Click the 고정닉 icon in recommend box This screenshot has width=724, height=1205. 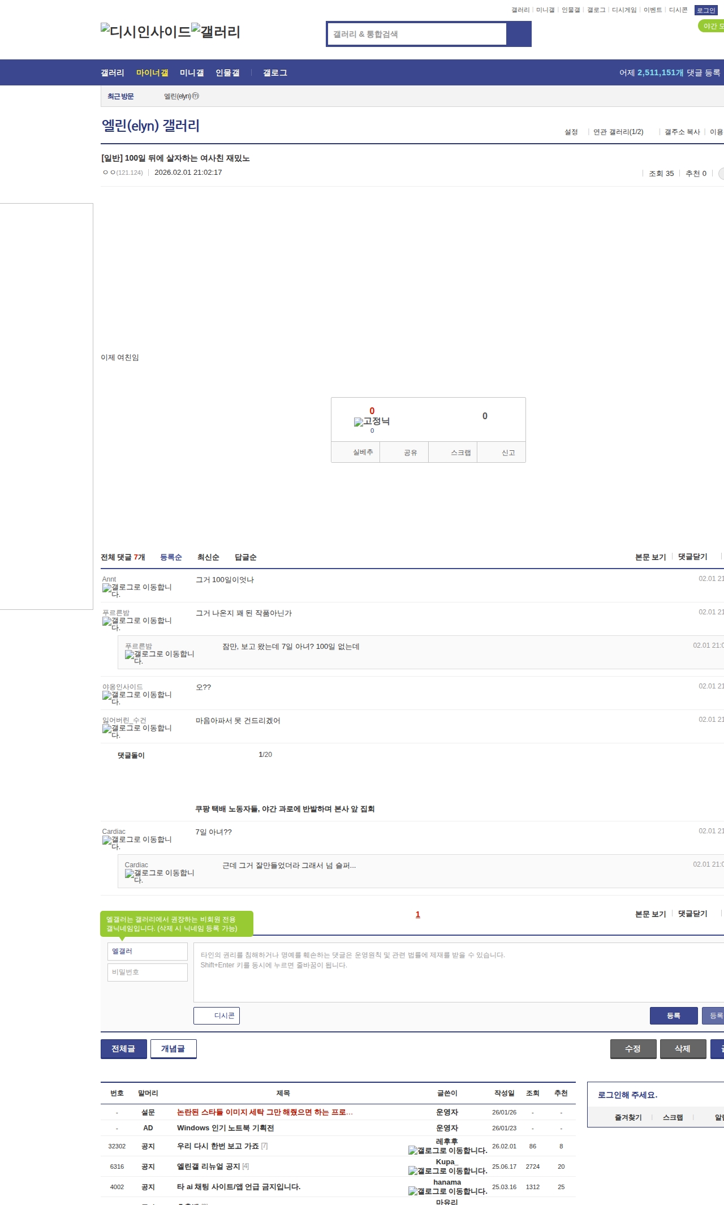[359, 422]
